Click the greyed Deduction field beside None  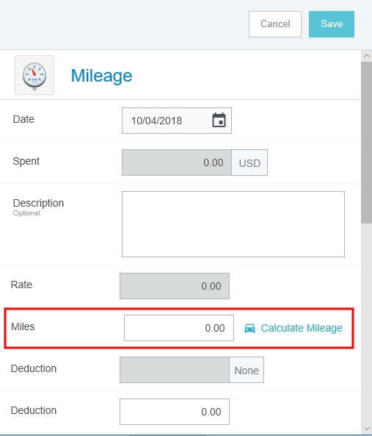tap(175, 370)
